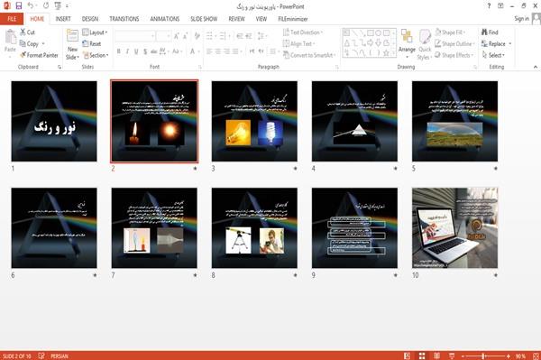Switch to Slide Sorter view icon in status bar
The height and width of the screenshot is (360, 541).
[x=422, y=355]
